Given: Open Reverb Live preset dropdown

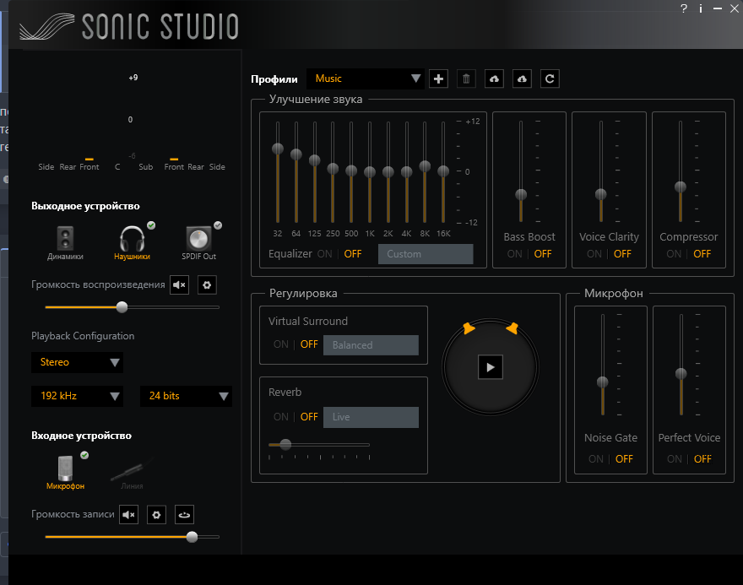Looking at the screenshot, I should click(371, 417).
